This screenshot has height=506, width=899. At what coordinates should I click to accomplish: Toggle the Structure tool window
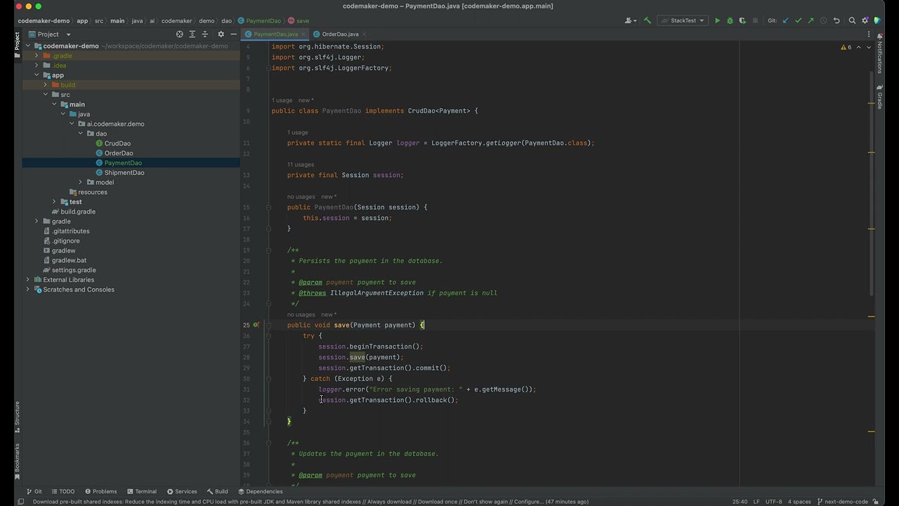click(18, 415)
